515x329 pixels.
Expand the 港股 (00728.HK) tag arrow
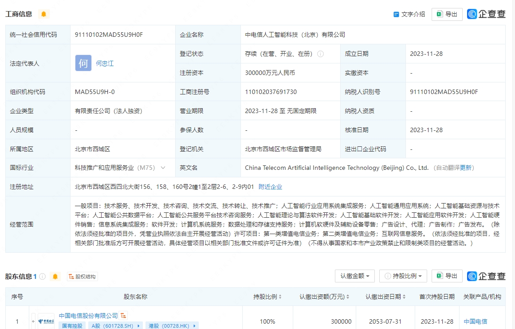click(194, 326)
